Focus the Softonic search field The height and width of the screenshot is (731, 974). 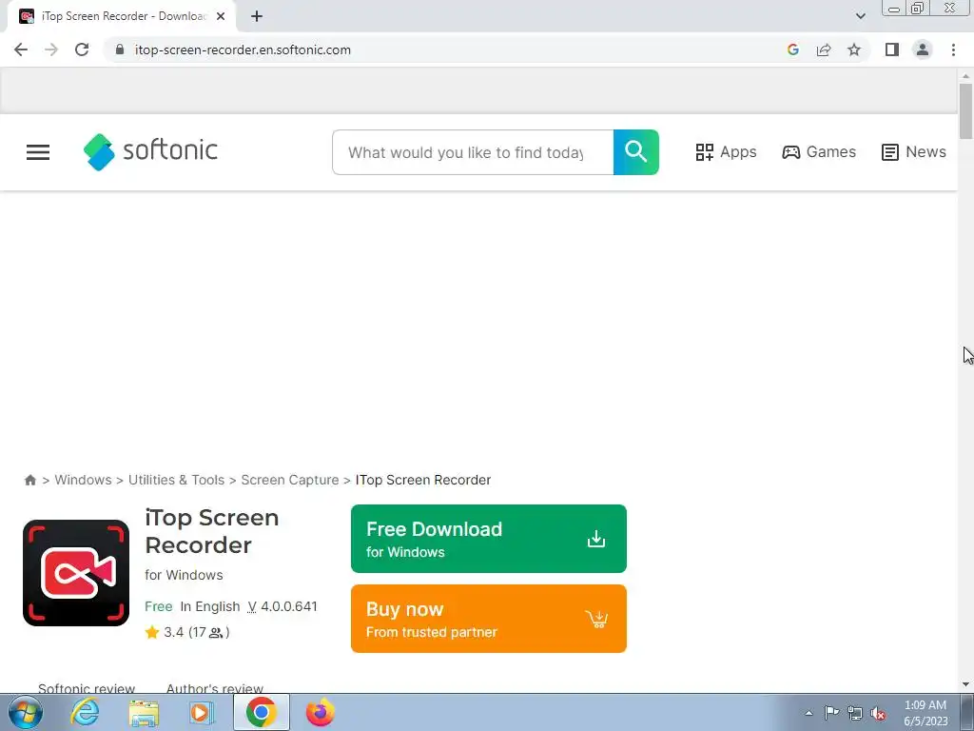[x=473, y=152]
